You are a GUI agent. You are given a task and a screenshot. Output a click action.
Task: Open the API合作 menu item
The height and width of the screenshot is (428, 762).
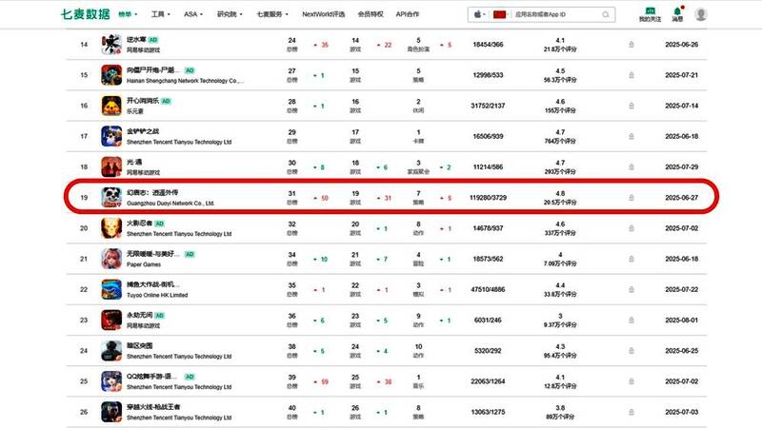pyautogui.click(x=408, y=14)
